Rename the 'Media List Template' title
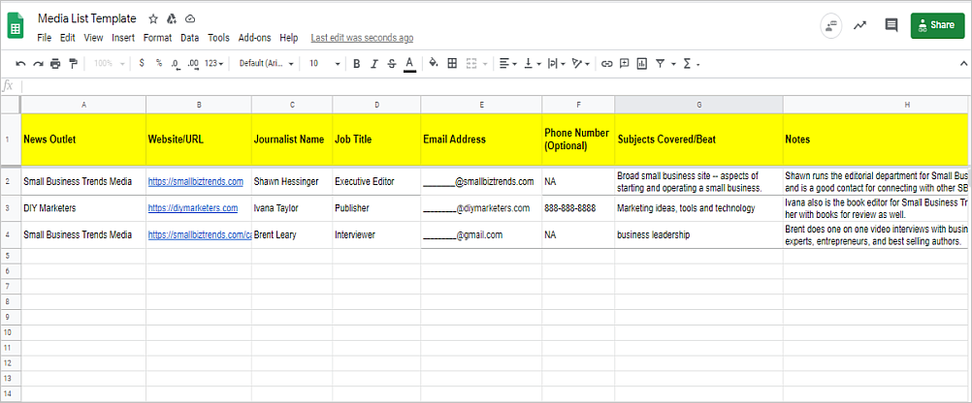The image size is (972, 403). coord(86,18)
